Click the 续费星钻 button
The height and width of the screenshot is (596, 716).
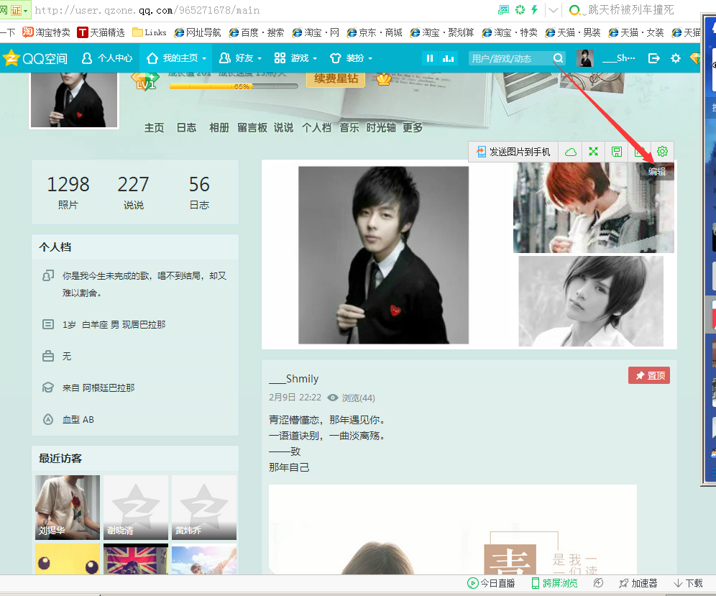pyautogui.click(x=335, y=78)
